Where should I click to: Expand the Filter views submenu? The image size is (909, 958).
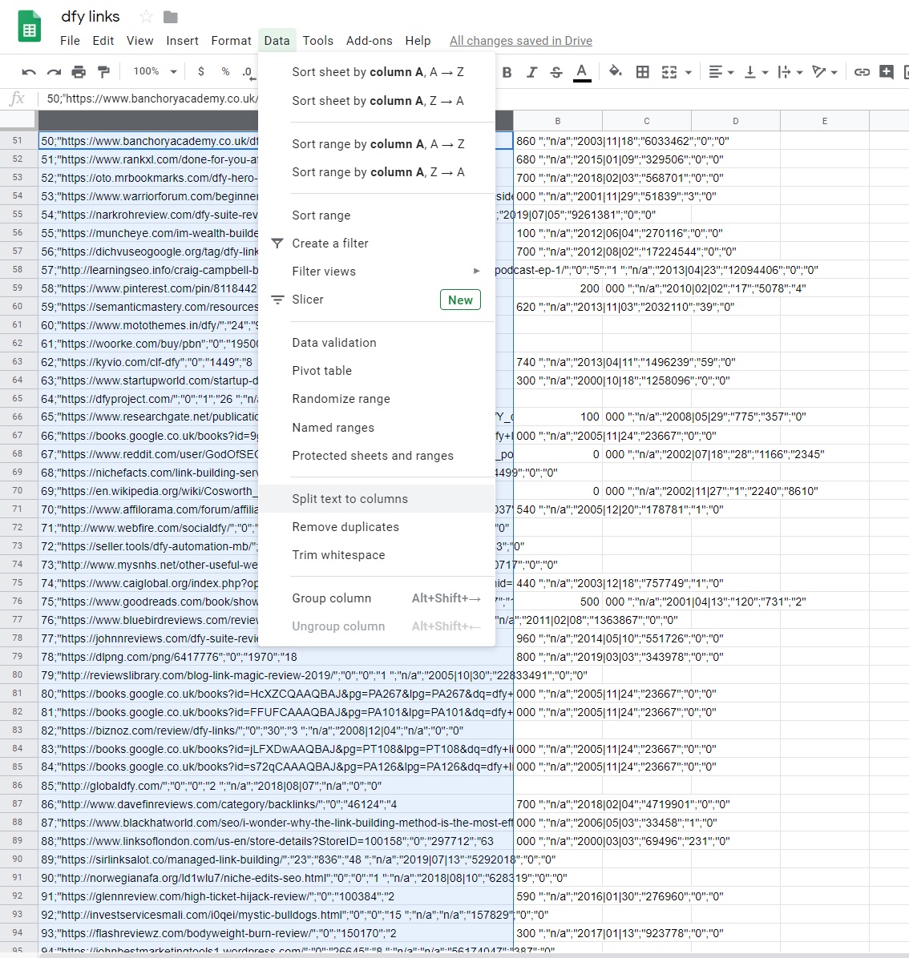[377, 272]
